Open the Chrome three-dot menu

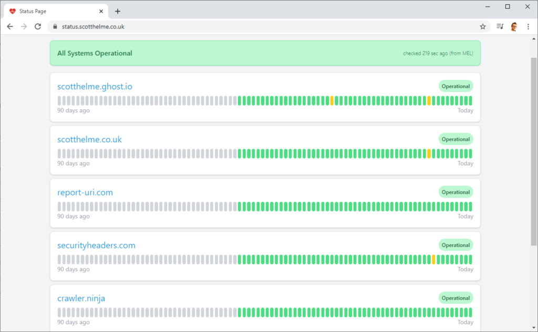pyautogui.click(x=528, y=26)
